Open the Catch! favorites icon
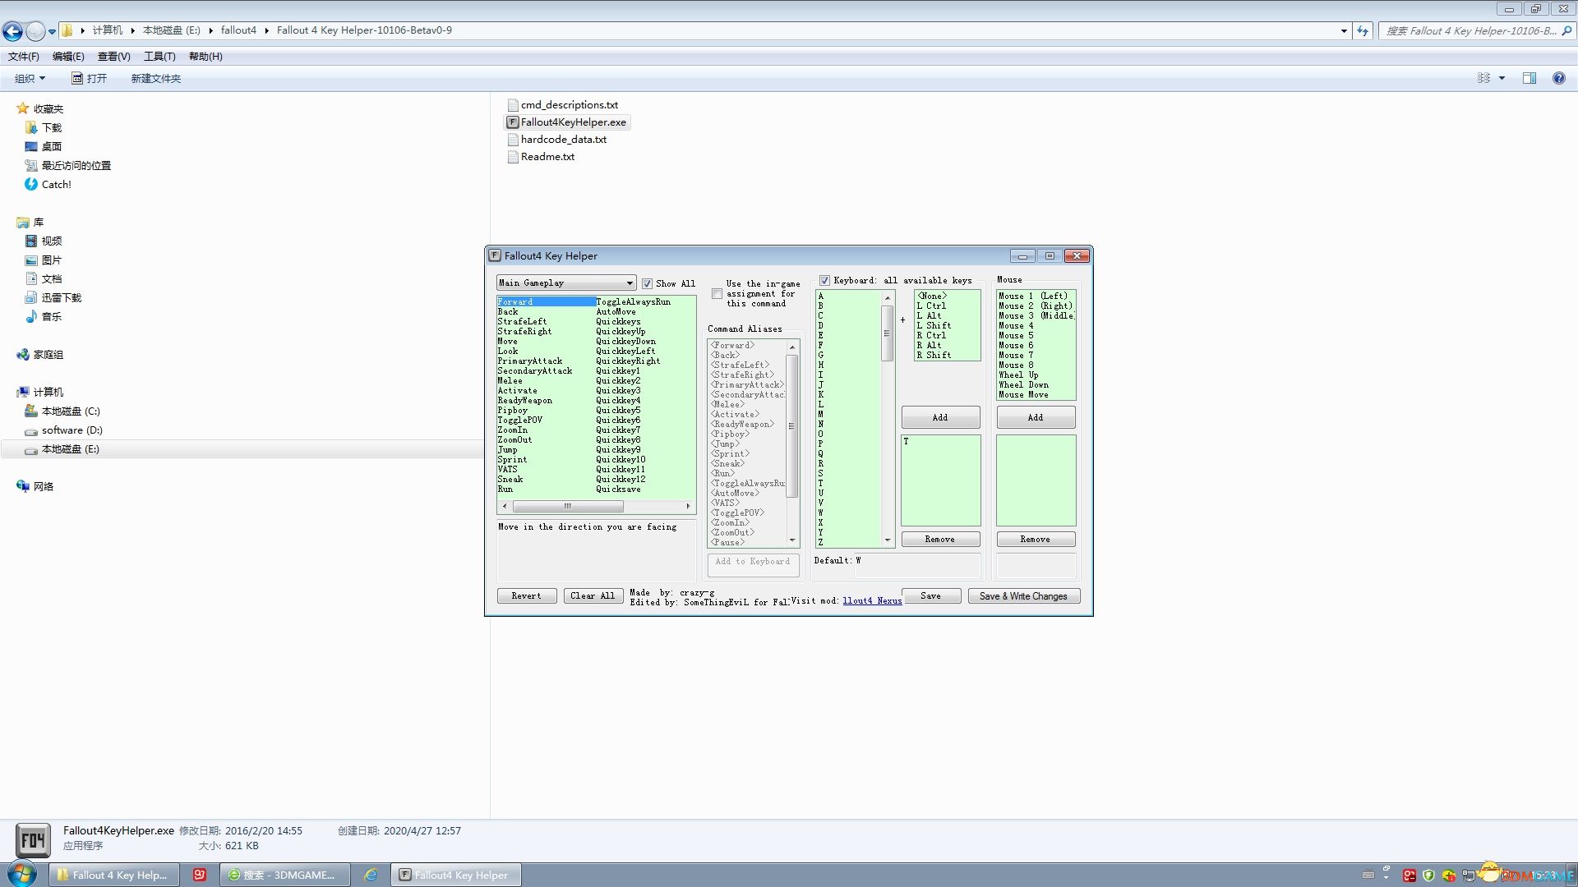Screen dimensions: 1578x887 click(30, 184)
